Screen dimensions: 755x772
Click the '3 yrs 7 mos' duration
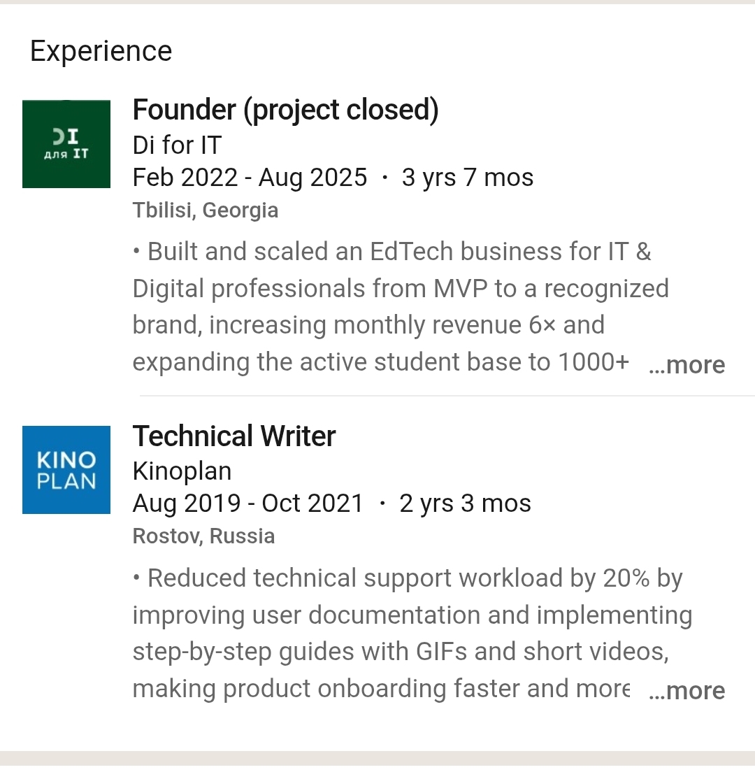(x=467, y=178)
